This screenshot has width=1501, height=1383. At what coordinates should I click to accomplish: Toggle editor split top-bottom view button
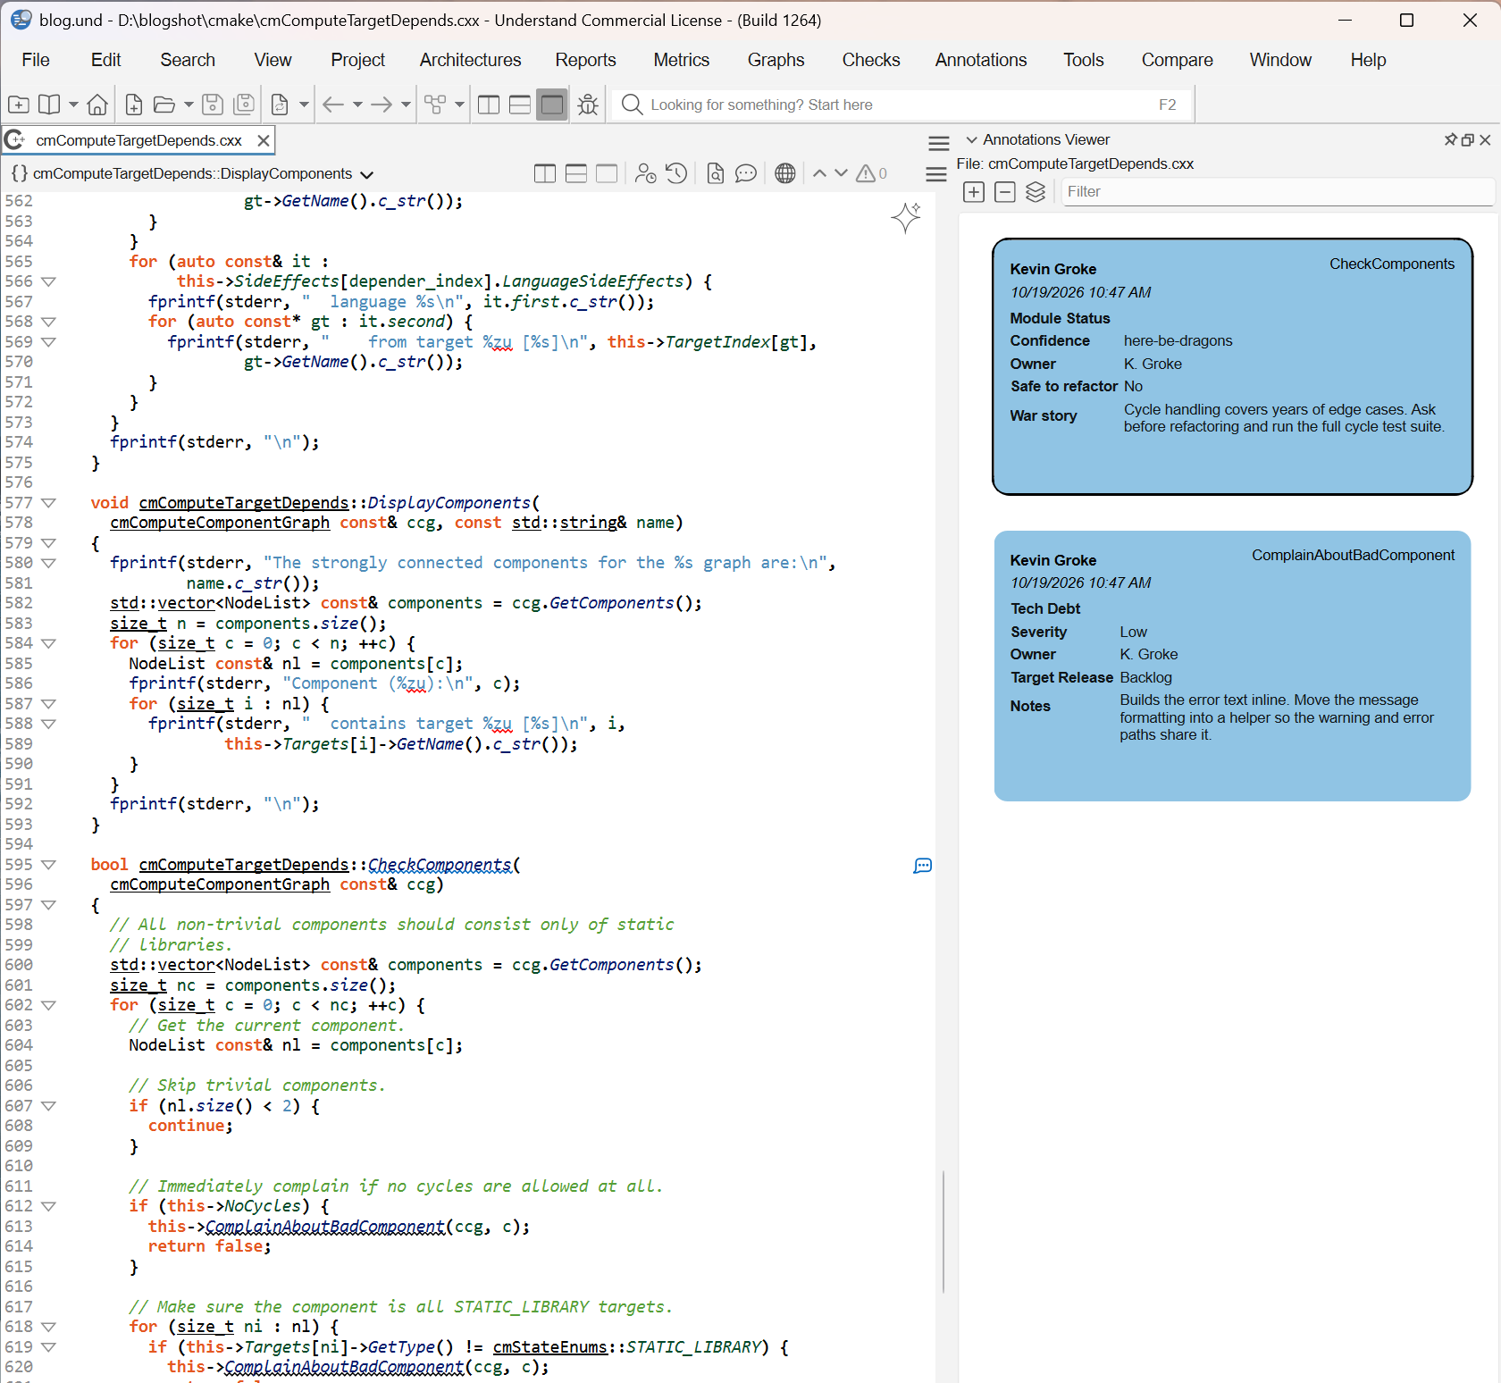pos(576,173)
